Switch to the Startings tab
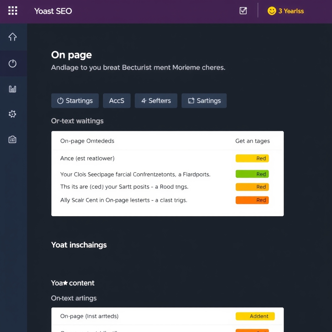Screen dimensions: 332x332 [x=75, y=101]
